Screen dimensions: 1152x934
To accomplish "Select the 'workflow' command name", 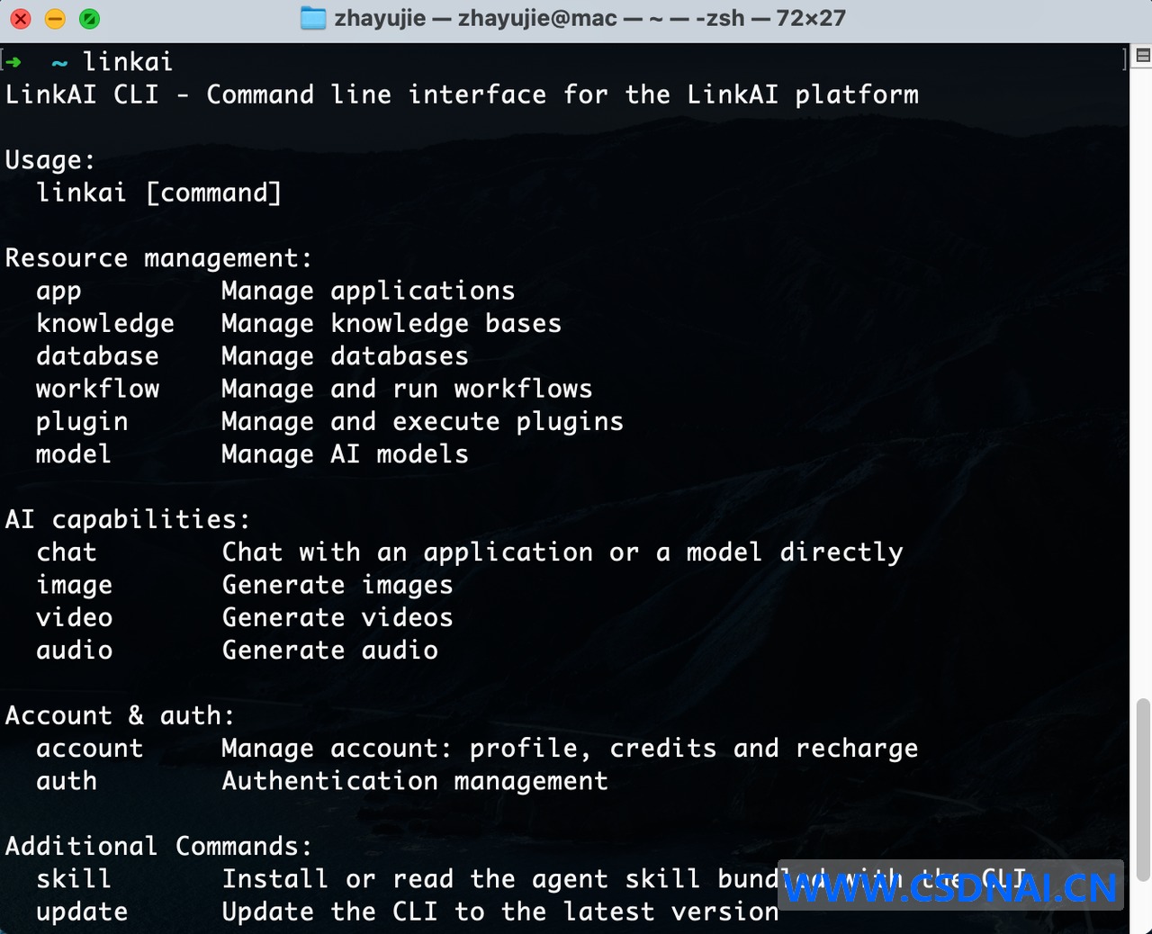I will 97,389.
